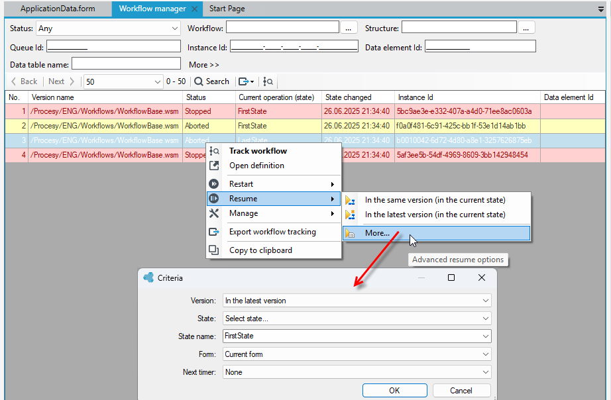Click the Export workflow tracking icon

pos(214,232)
